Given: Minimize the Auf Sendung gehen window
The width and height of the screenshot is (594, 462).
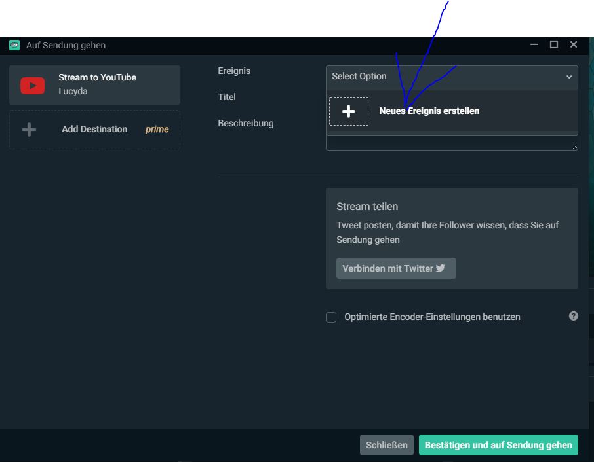Looking at the screenshot, I should pyautogui.click(x=534, y=44).
